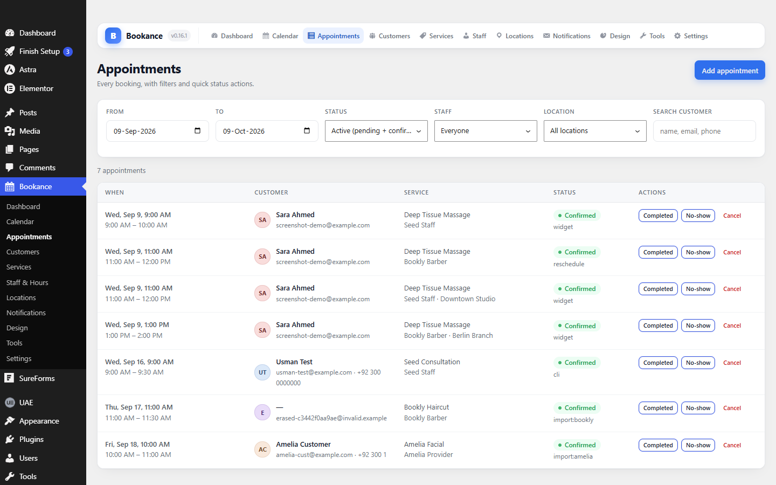Mark Amelia Facial appointment Completed

click(658, 445)
